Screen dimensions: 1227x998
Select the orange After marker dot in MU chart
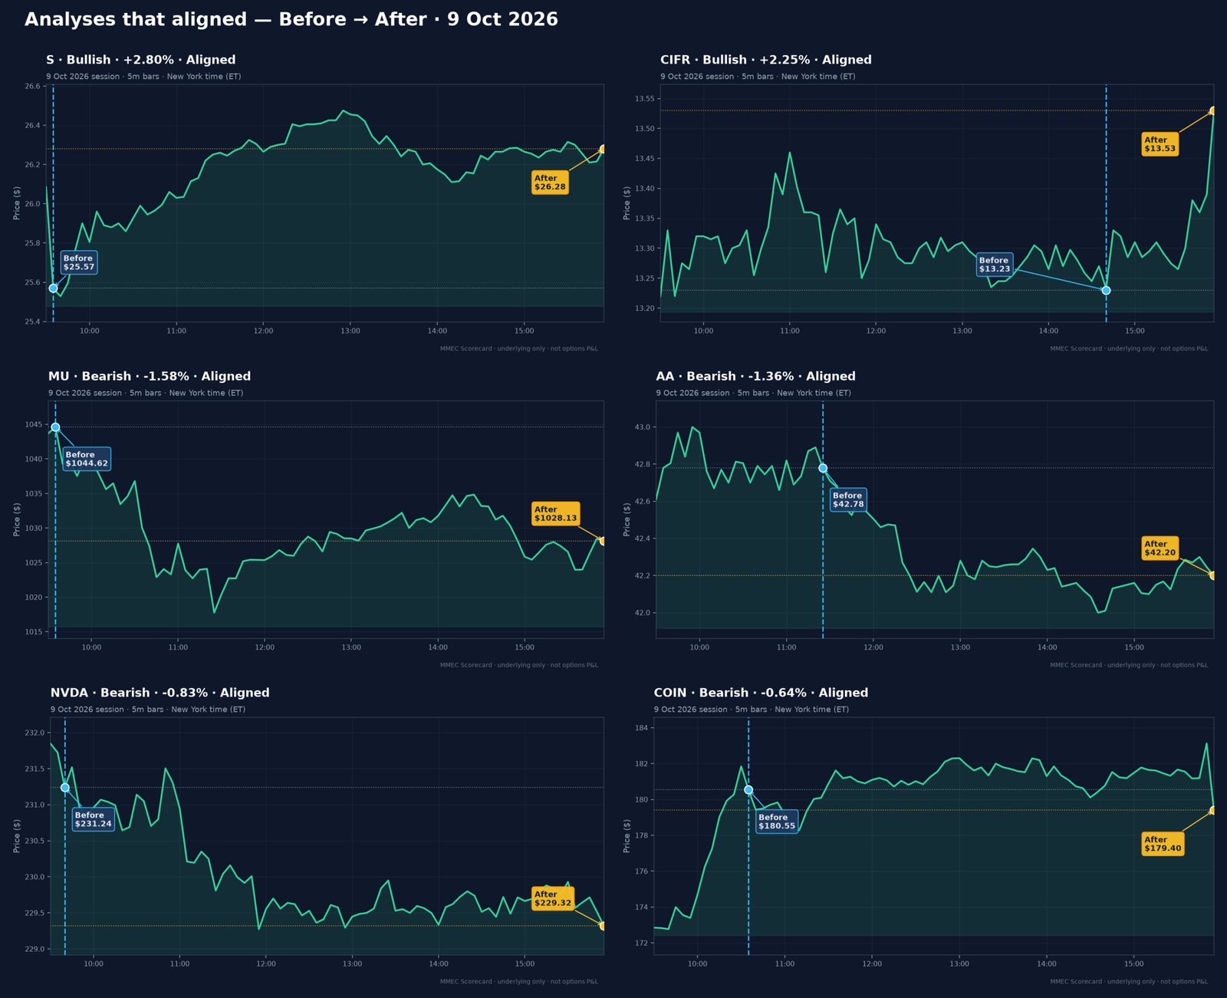click(603, 541)
